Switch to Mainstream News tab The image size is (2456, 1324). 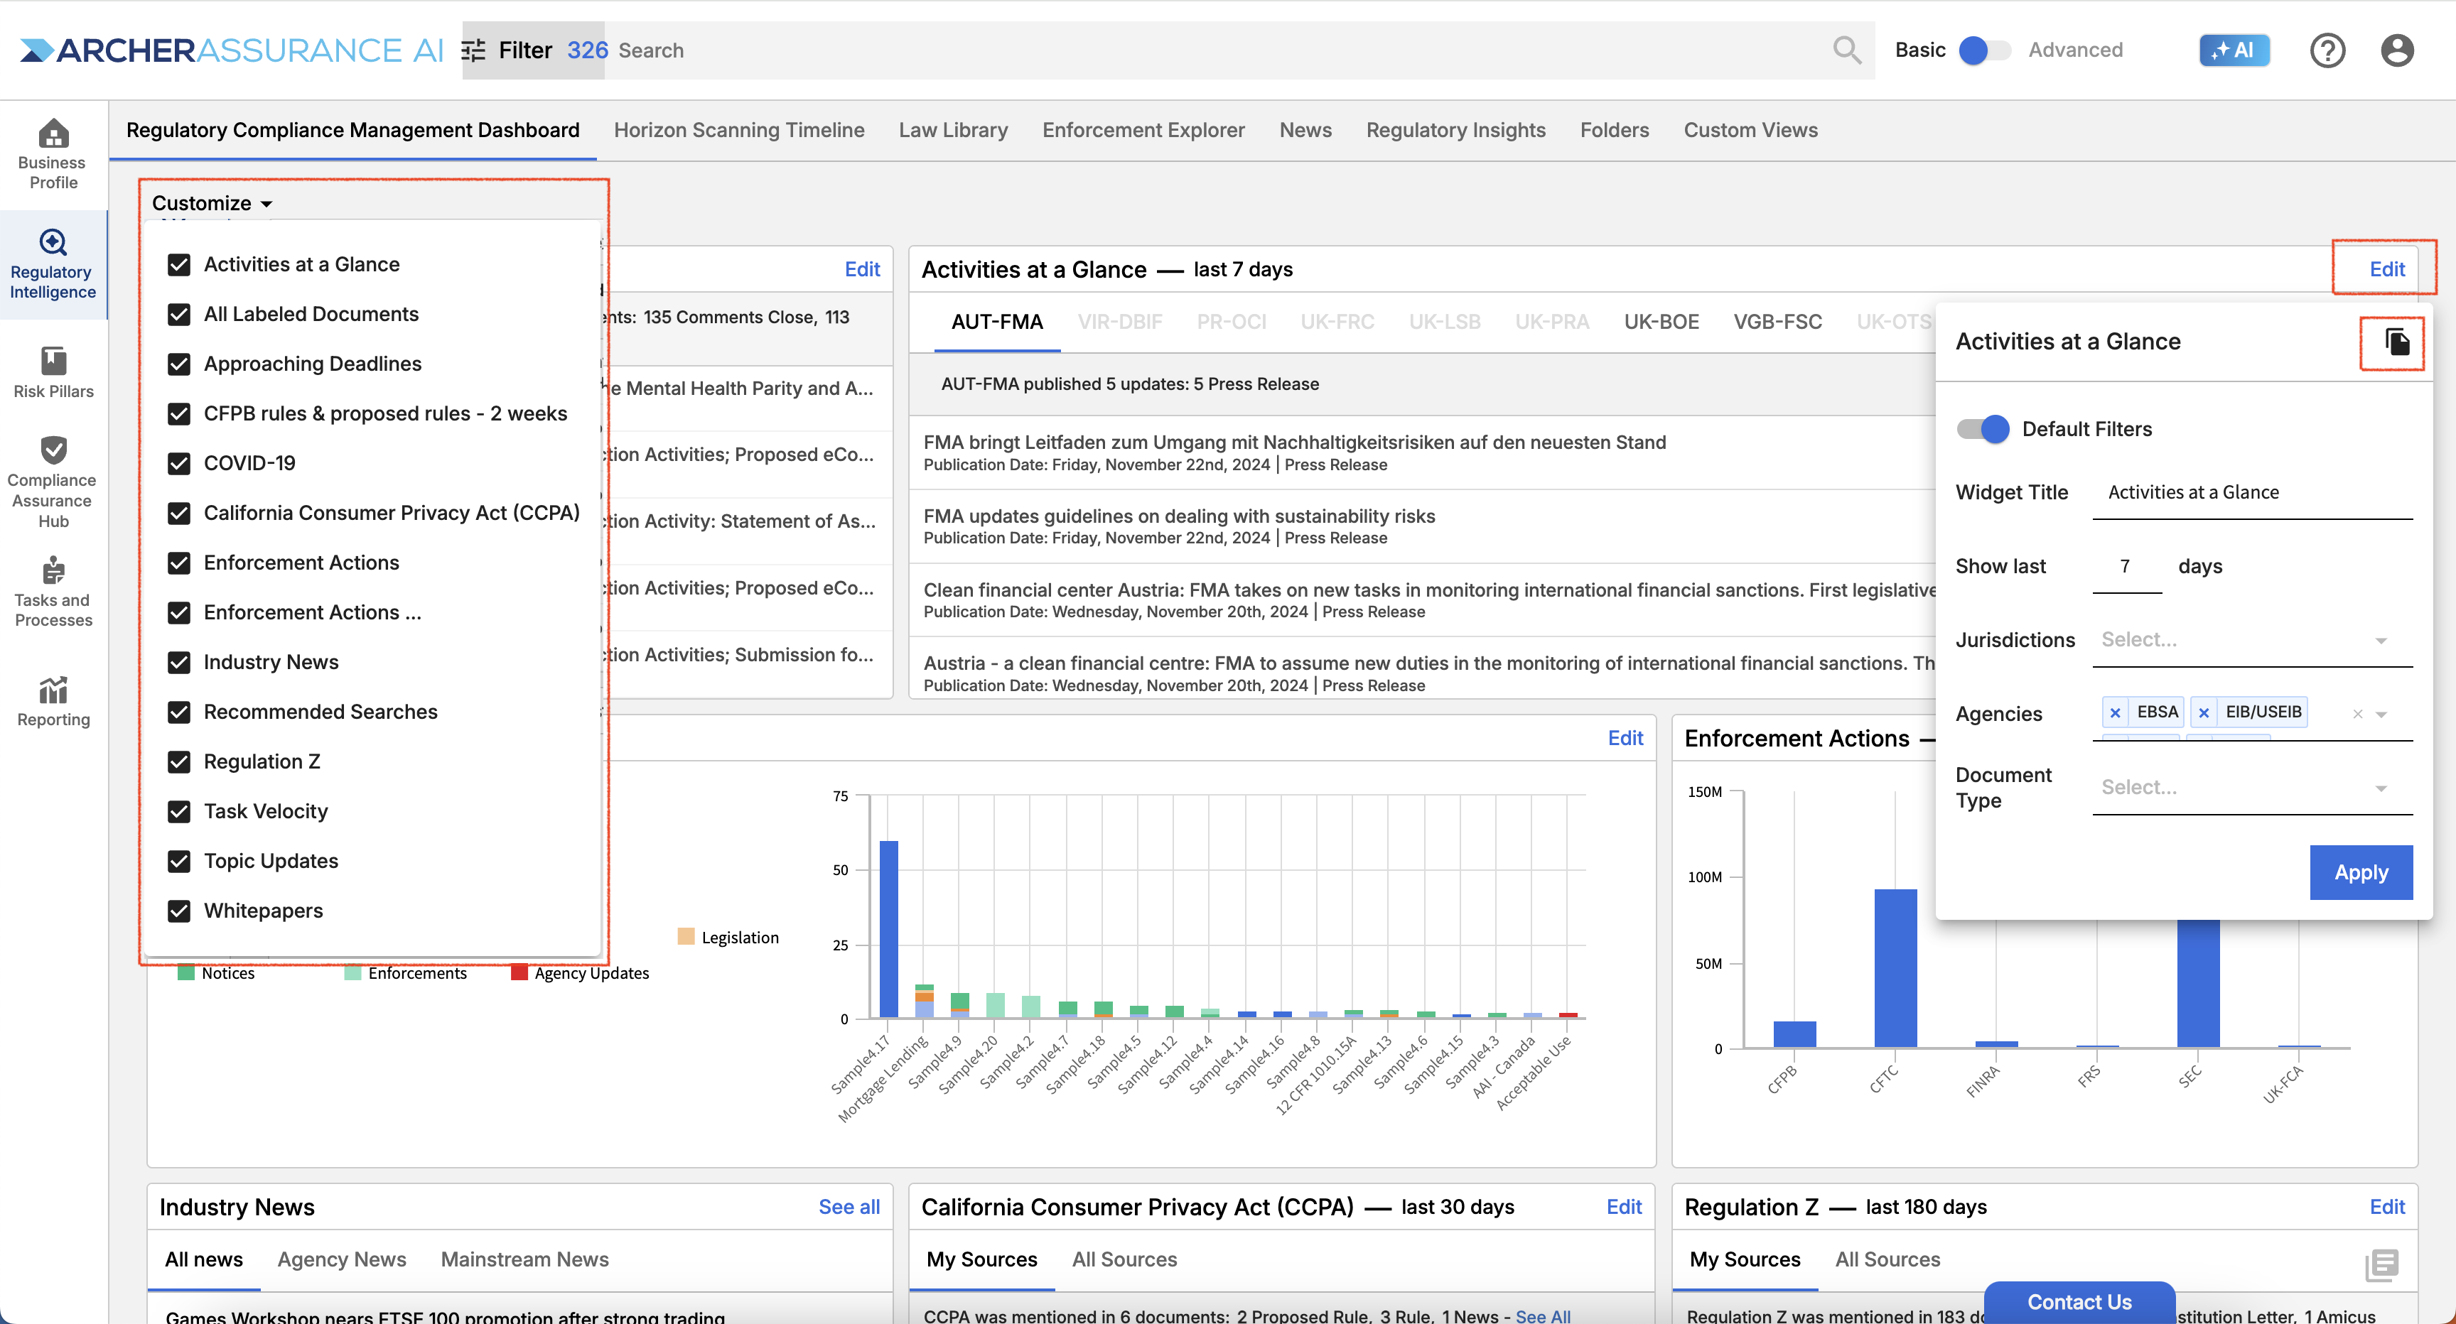tap(524, 1259)
